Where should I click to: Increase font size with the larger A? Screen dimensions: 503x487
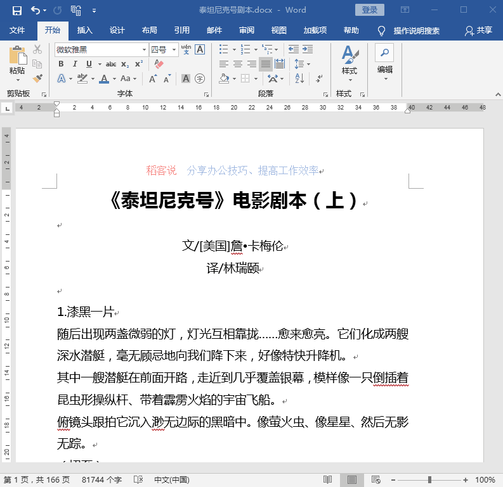(x=153, y=79)
